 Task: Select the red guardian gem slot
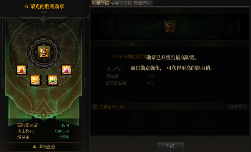[x=21, y=70]
